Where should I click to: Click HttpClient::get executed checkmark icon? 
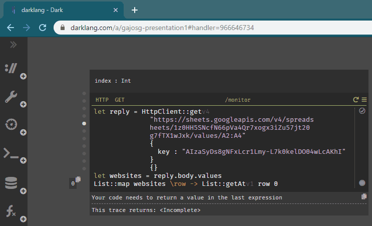tap(362, 111)
